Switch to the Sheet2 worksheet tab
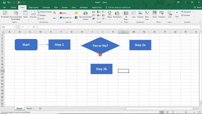Viewport: 202px width, 114px height. click(29, 108)
